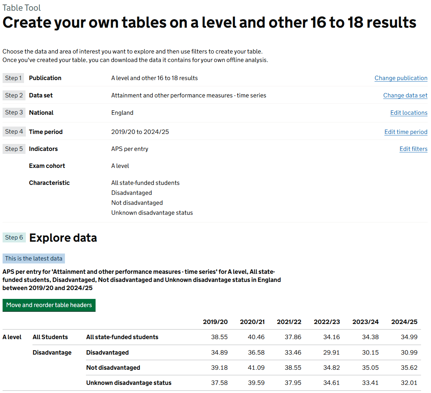The width and height of the screenshot is (431, 393).
Task: Follow the Change data set link
Action: 405,95
